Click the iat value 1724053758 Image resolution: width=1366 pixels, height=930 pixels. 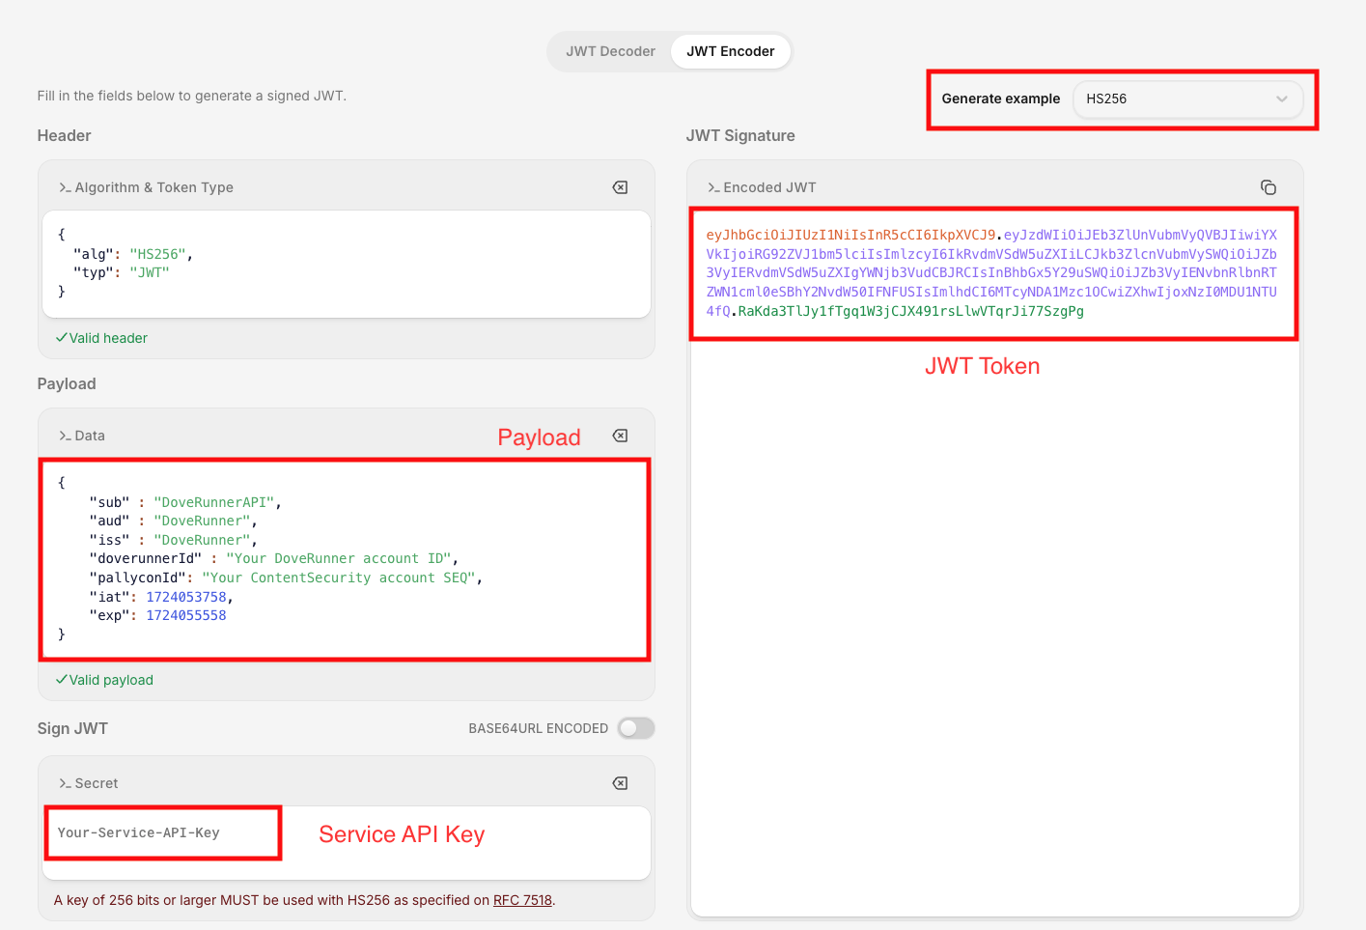(x=186, y=597)
